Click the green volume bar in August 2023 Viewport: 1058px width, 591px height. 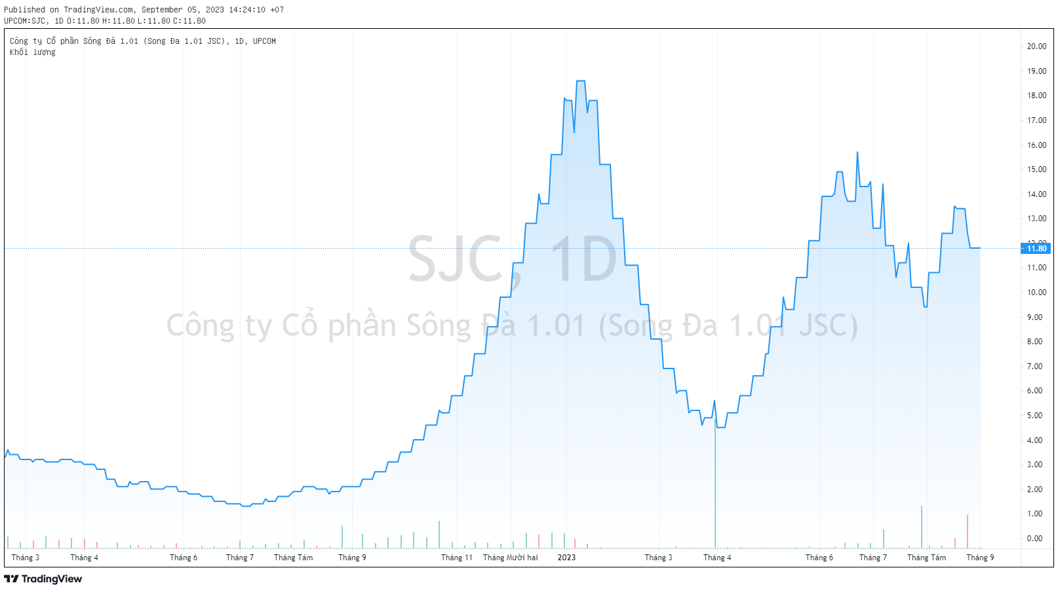point(922,528)
